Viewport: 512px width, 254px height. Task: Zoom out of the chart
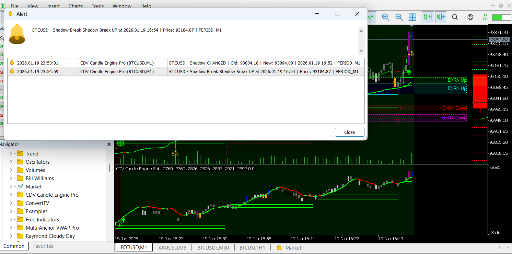click(x=399, y=17)
